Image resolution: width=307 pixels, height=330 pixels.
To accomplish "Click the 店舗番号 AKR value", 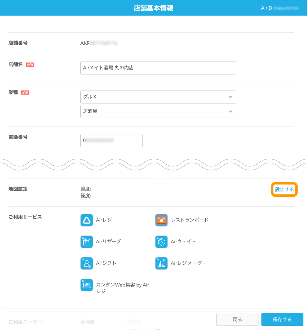I will (x=99, y=43).
